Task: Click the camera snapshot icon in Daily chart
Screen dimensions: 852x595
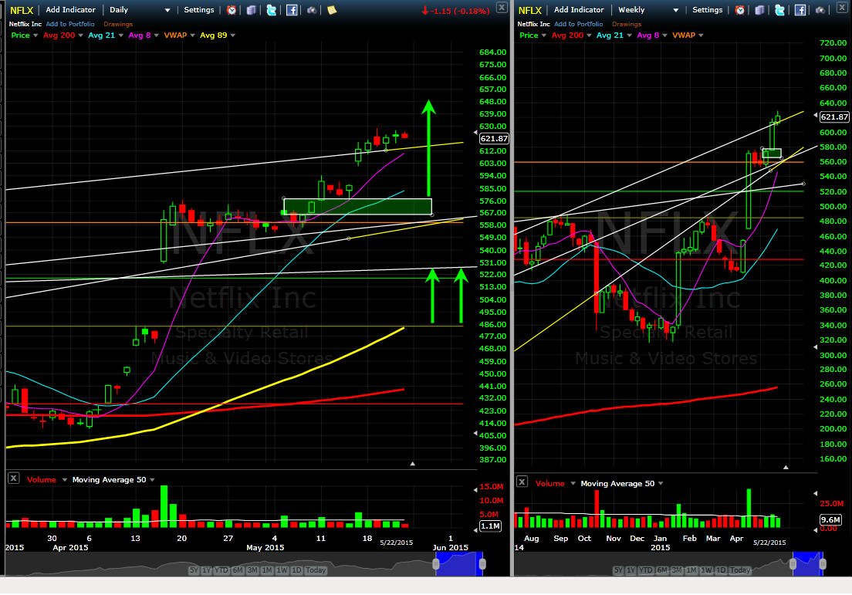Action: (312, 10)
